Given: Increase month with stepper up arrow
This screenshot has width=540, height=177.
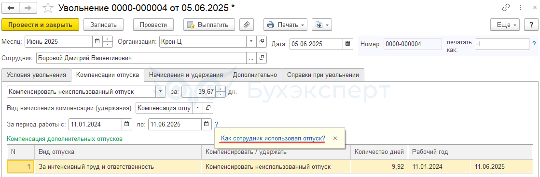Looking at the screenshot, I should (108, 39).
